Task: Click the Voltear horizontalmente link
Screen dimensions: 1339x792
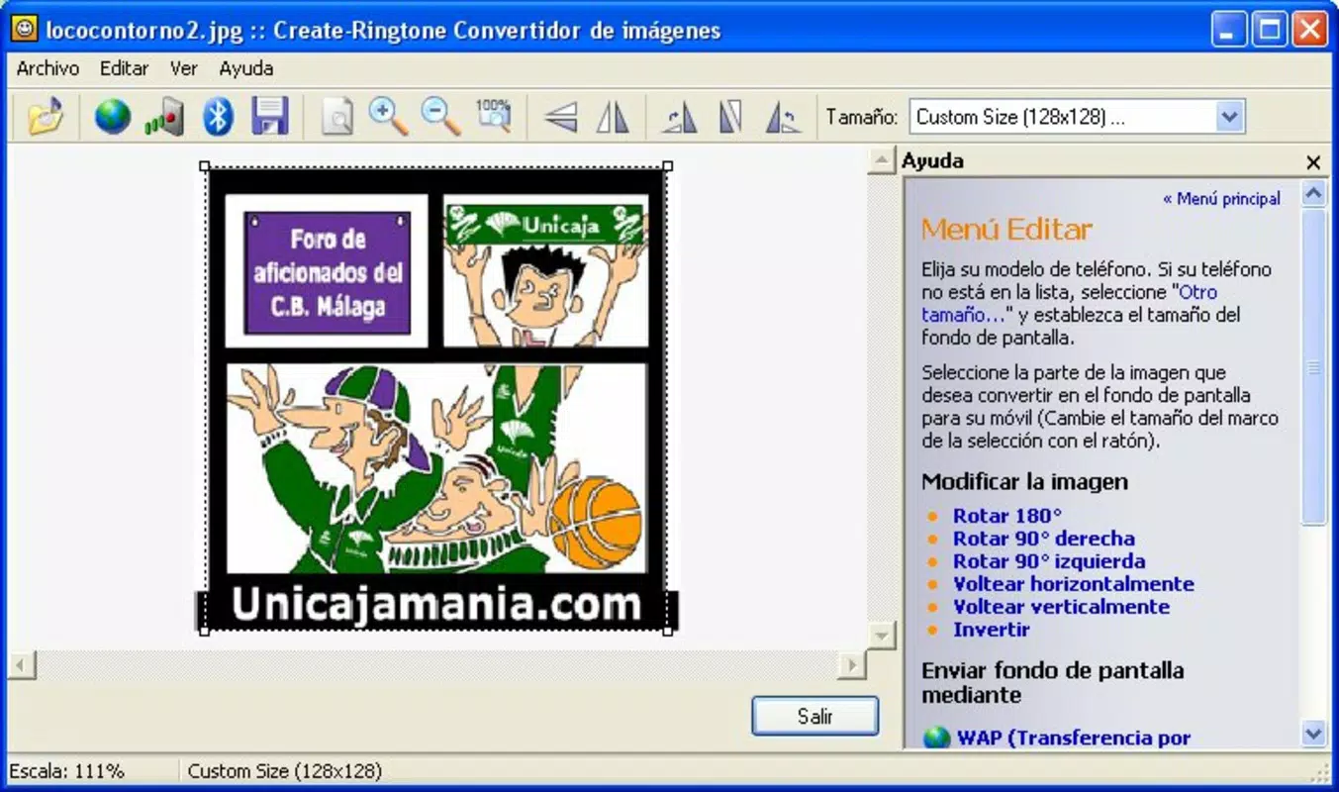Action: (1074, 584)
